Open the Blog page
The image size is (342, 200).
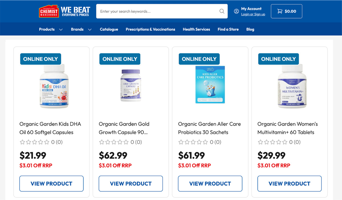[250, 29]
